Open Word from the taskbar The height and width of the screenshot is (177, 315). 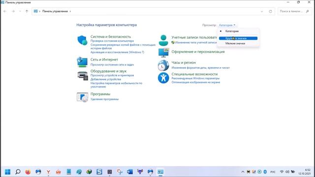130,172
